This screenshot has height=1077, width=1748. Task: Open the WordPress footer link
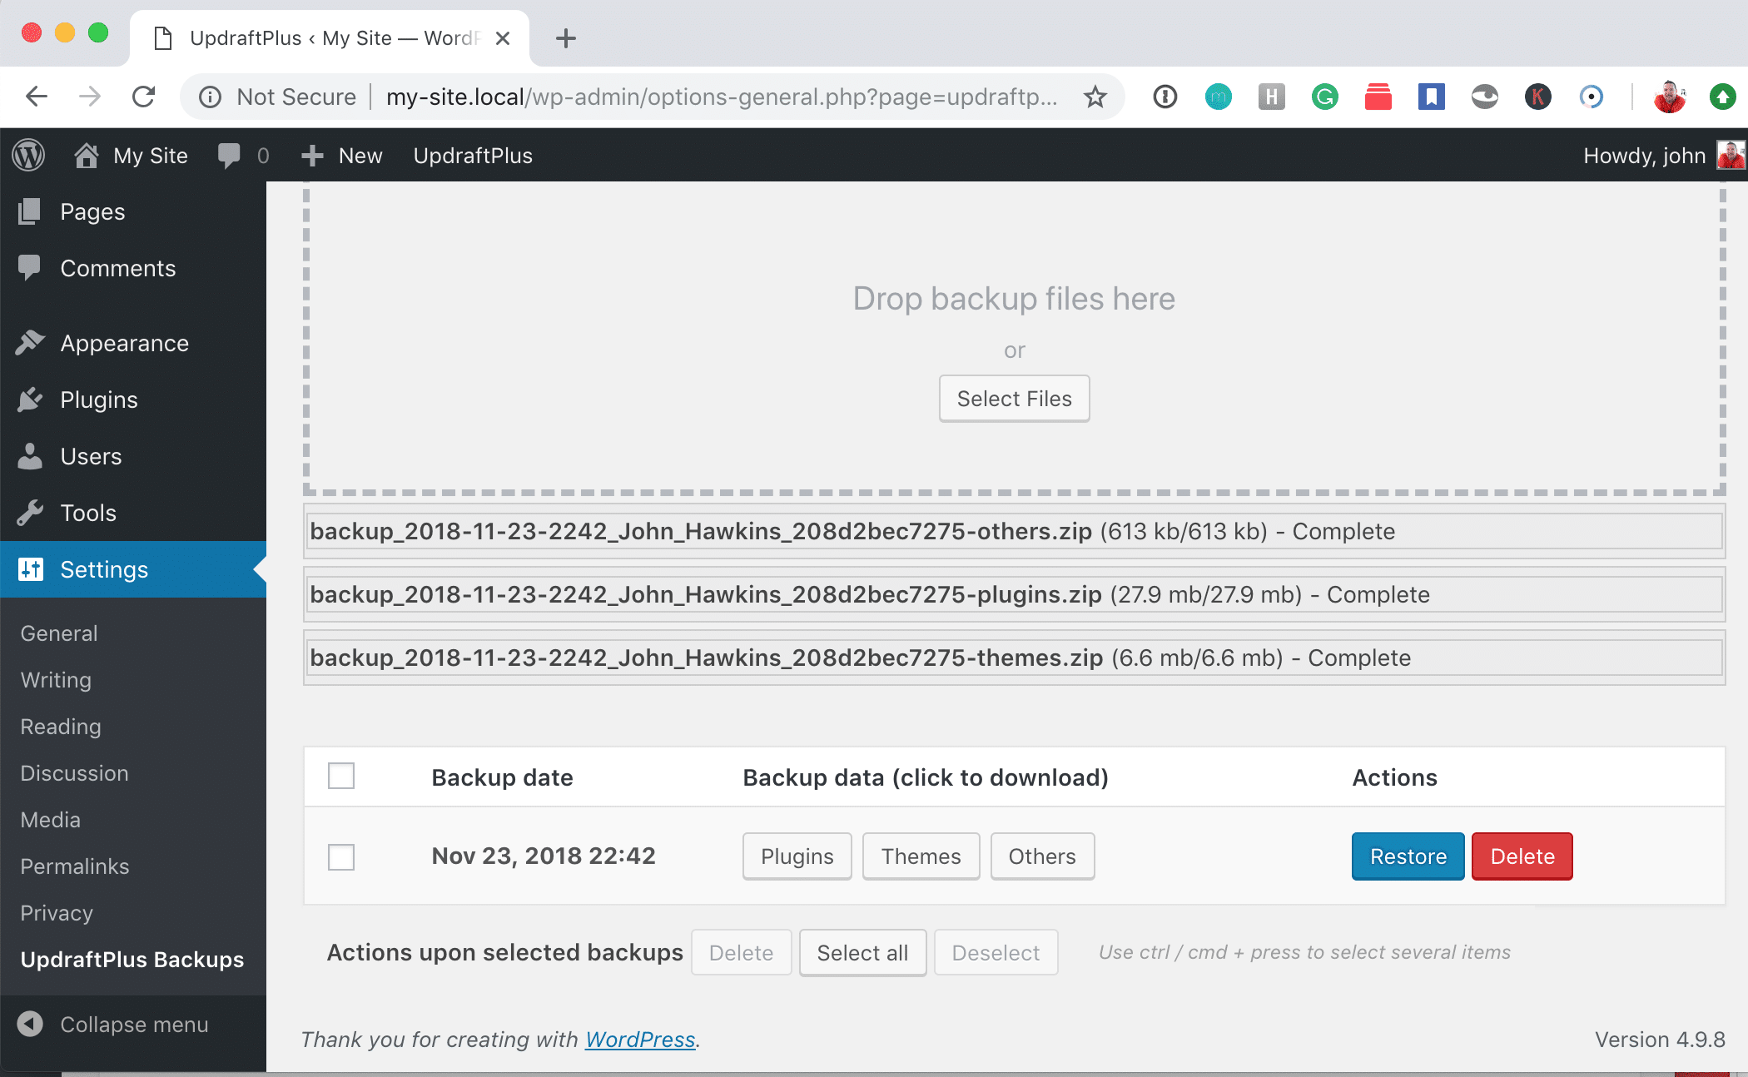[x=639, y=1040]
